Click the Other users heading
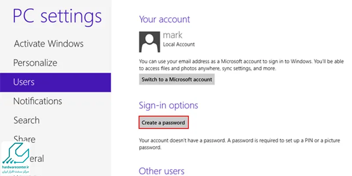The width and height of the screenshot is (352, 176). [x=161, y=171]
